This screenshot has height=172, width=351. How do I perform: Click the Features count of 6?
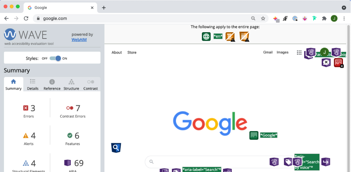pyautogui.click(x=73, y=136)
